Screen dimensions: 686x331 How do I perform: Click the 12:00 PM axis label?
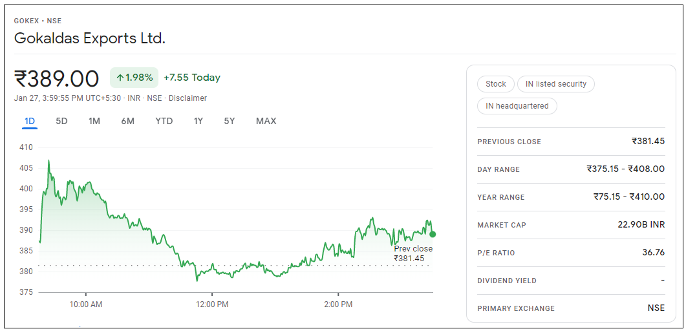(x=212, y=304)
